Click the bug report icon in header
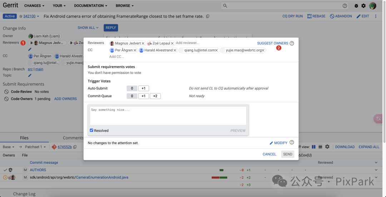This screenshot has width=386, height=197. point(356,6)
